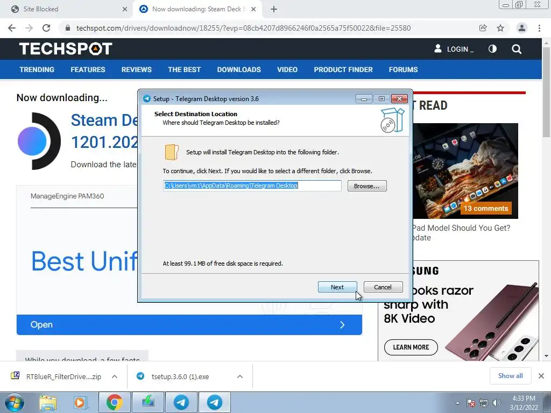Open PRODUCT FINDER nav item
This screenshot has height=413, width=551.
coord(343,69)
